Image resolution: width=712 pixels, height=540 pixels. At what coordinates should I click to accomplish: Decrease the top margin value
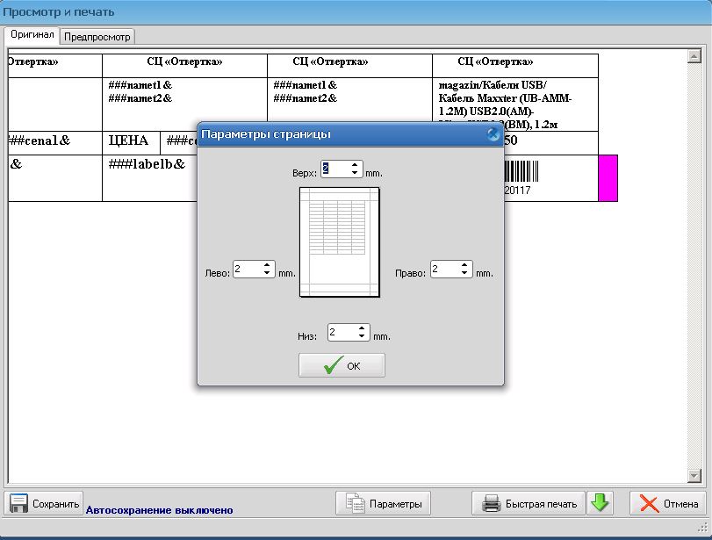point(355,173)
